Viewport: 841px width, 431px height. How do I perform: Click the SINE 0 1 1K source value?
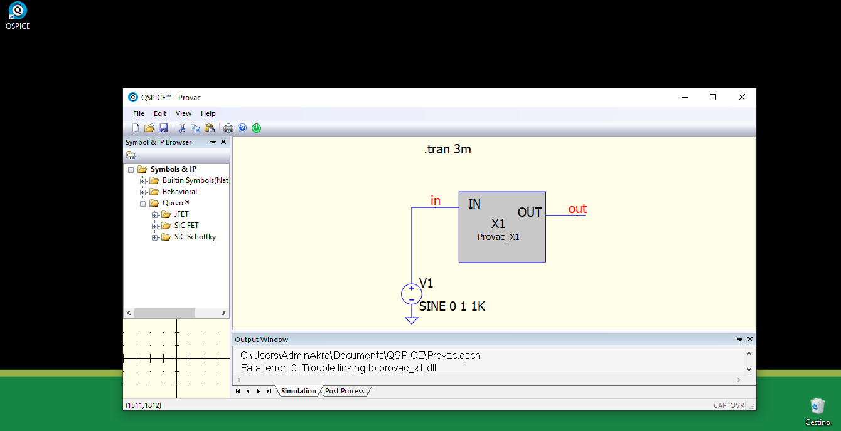452,306
